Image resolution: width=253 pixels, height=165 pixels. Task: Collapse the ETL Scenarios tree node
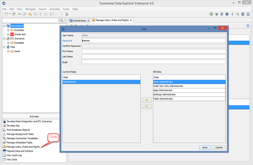(5, 39)
